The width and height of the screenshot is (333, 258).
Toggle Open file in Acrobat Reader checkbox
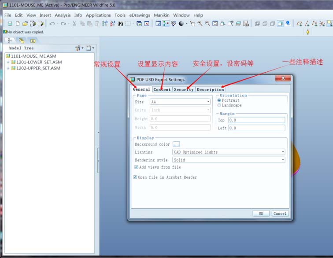(135, 177)
